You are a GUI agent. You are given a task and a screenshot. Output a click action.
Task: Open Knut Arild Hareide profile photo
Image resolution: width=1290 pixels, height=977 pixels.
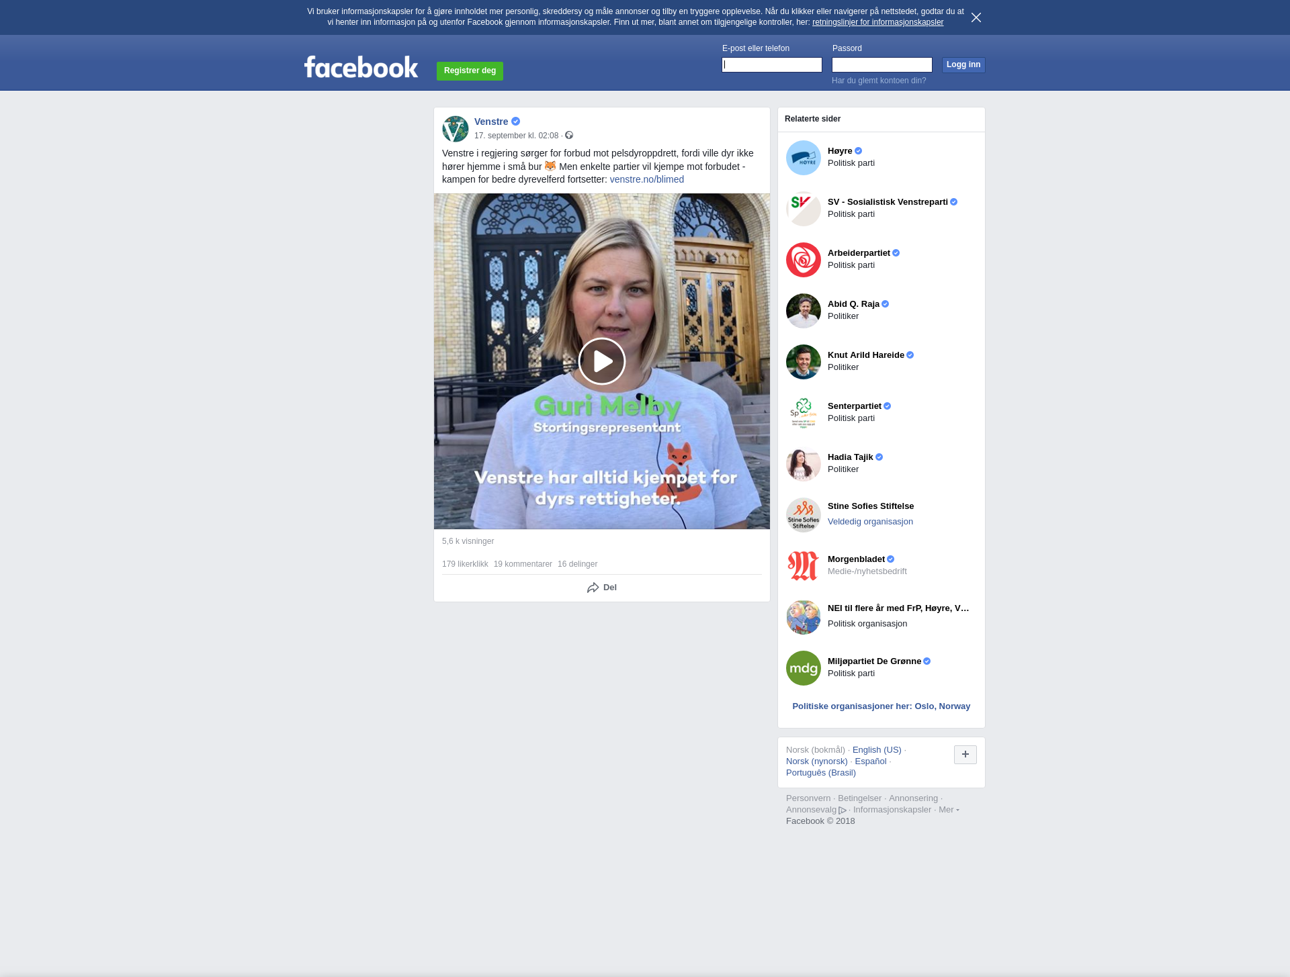tap(804, 362)
